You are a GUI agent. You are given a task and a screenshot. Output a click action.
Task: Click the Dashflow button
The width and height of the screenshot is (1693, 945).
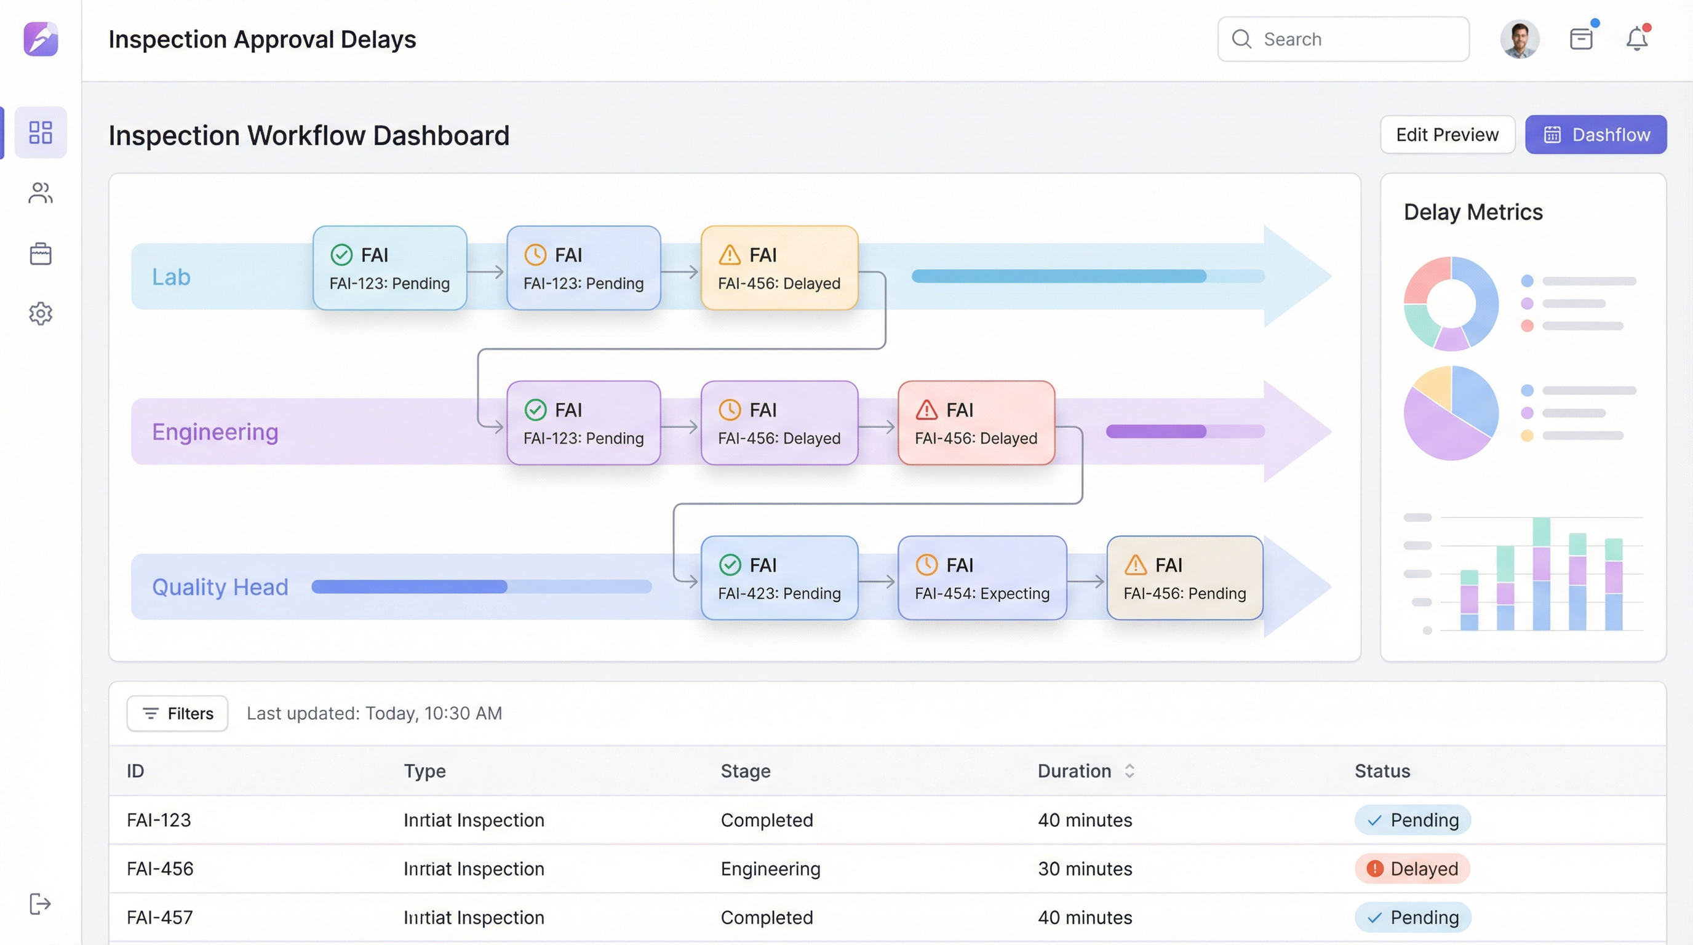(x=1596, y=135)
